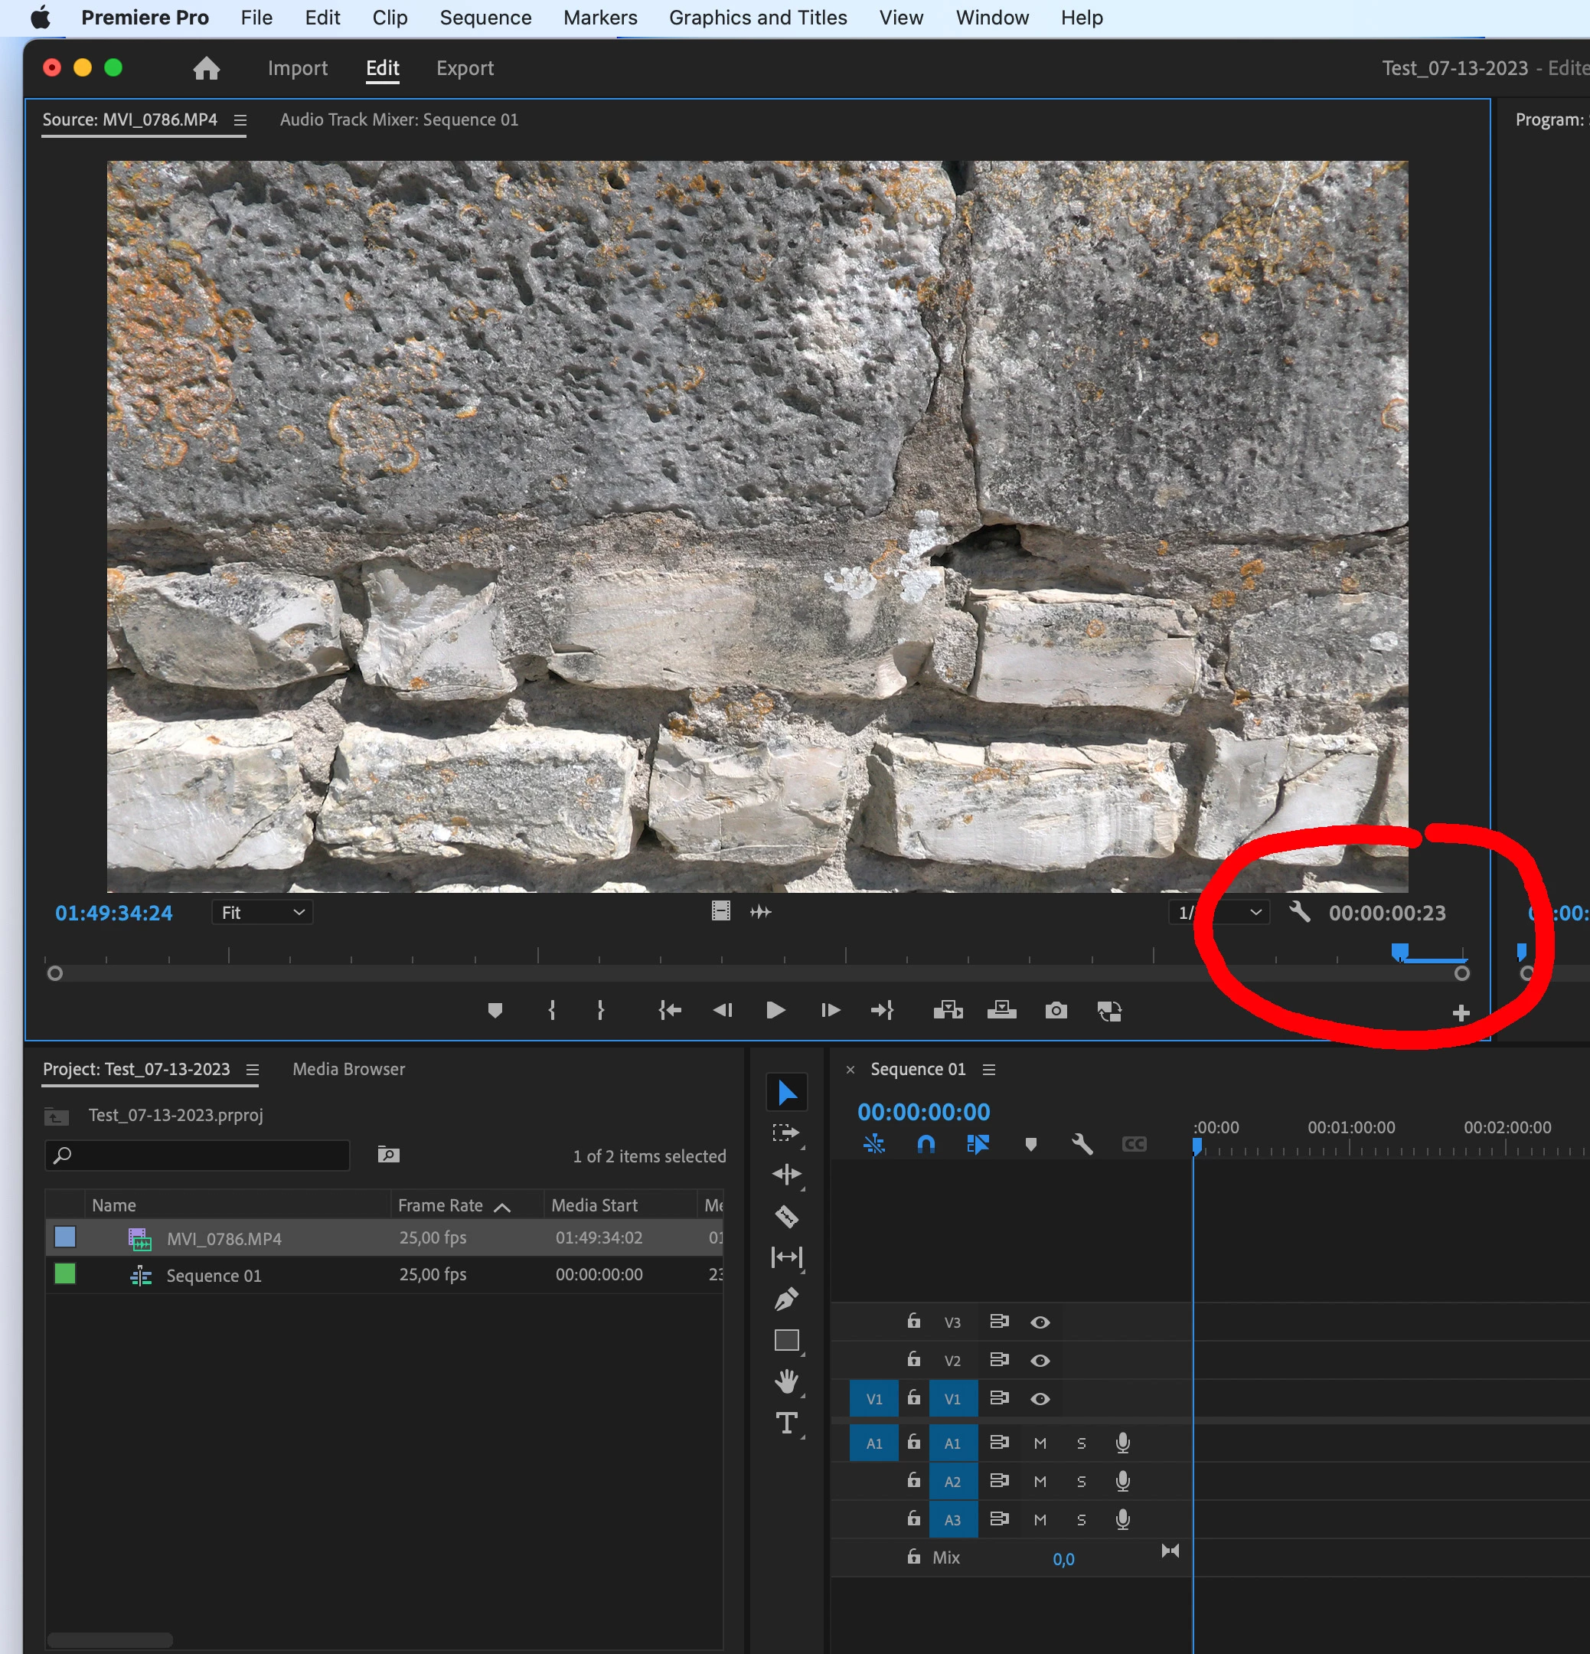The image size is (1590, 1654).
Task: Toggle track lock on V2
Action: coord(913,1359)
